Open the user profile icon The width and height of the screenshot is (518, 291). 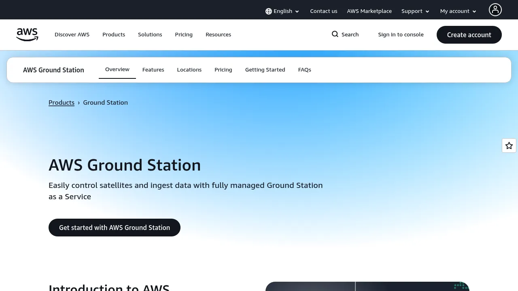click(x=495, y=10)
